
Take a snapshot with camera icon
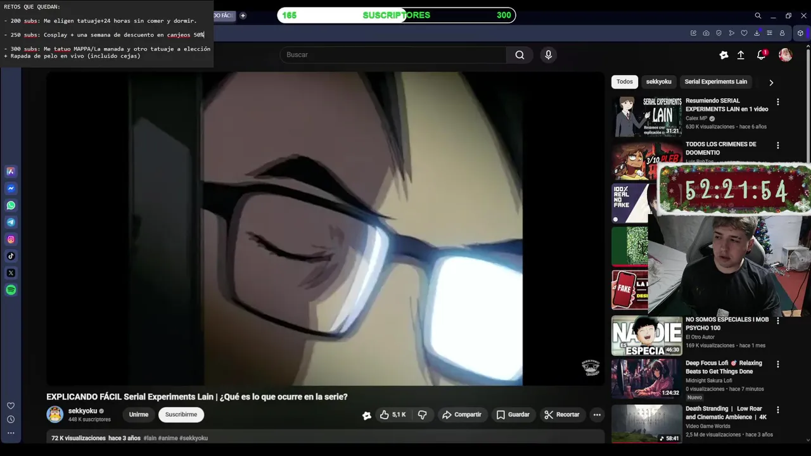(x=706, y=33)
